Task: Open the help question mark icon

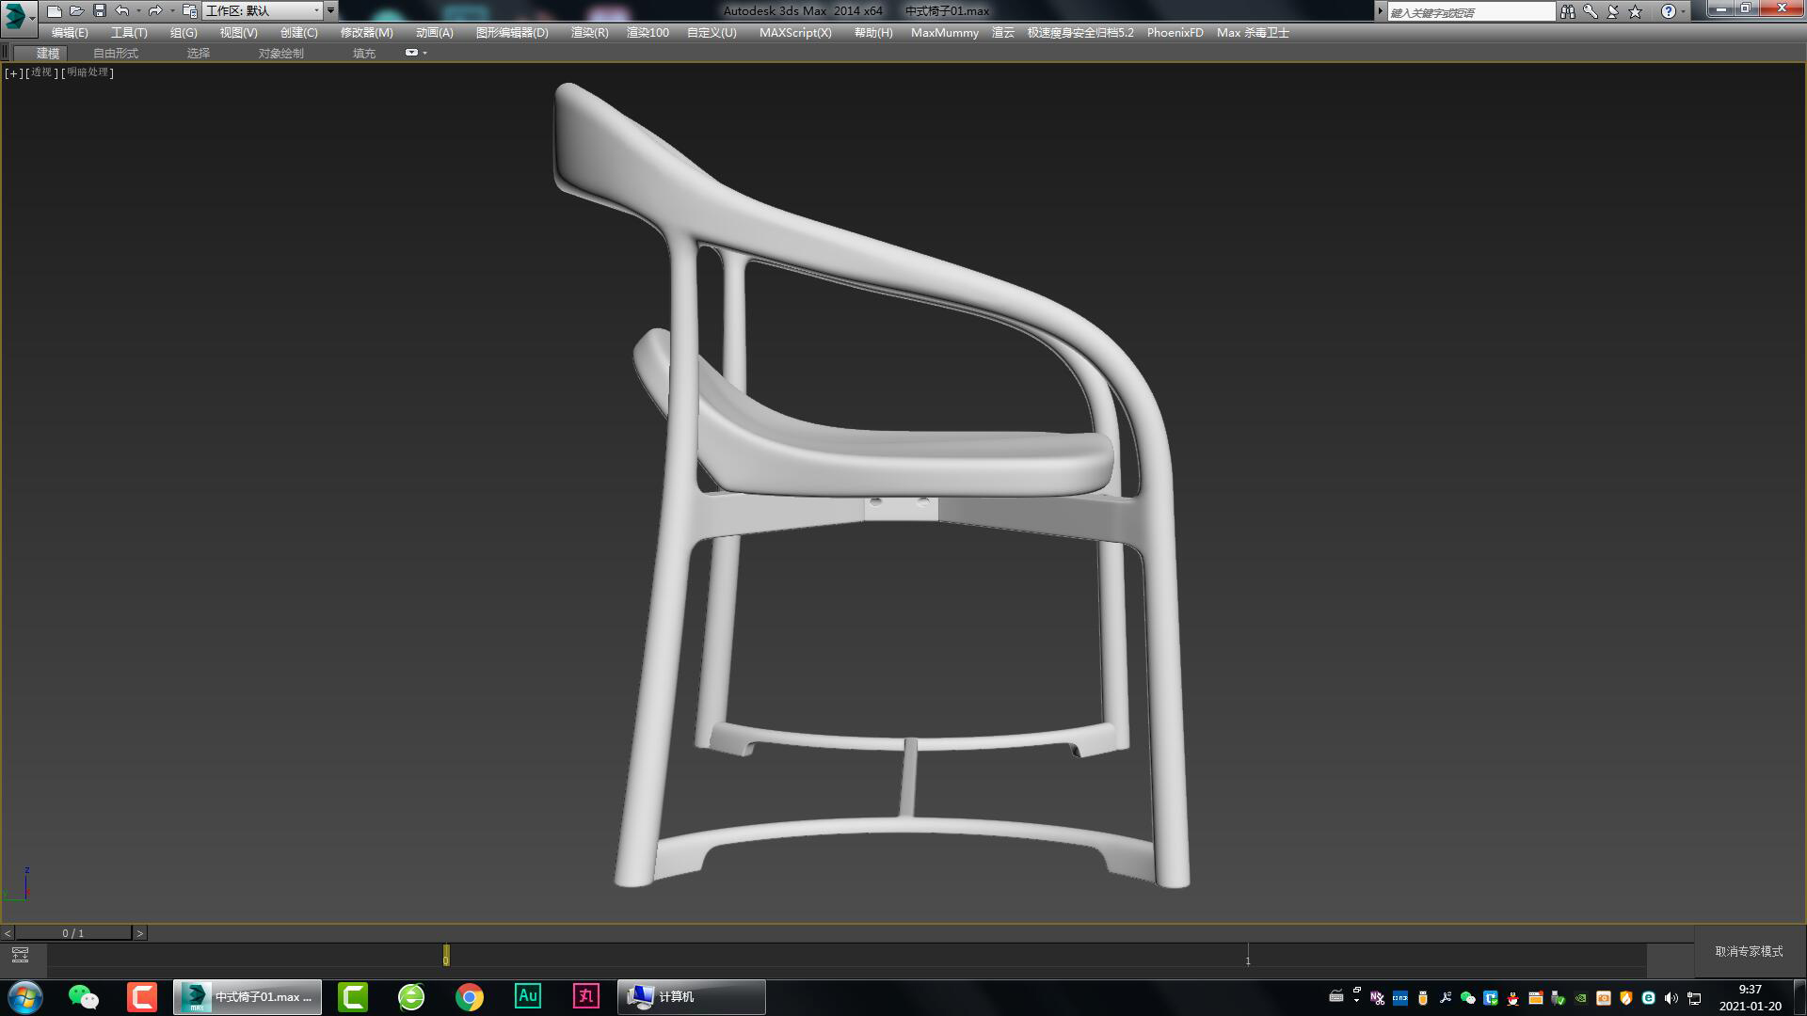Action: 1668,10
